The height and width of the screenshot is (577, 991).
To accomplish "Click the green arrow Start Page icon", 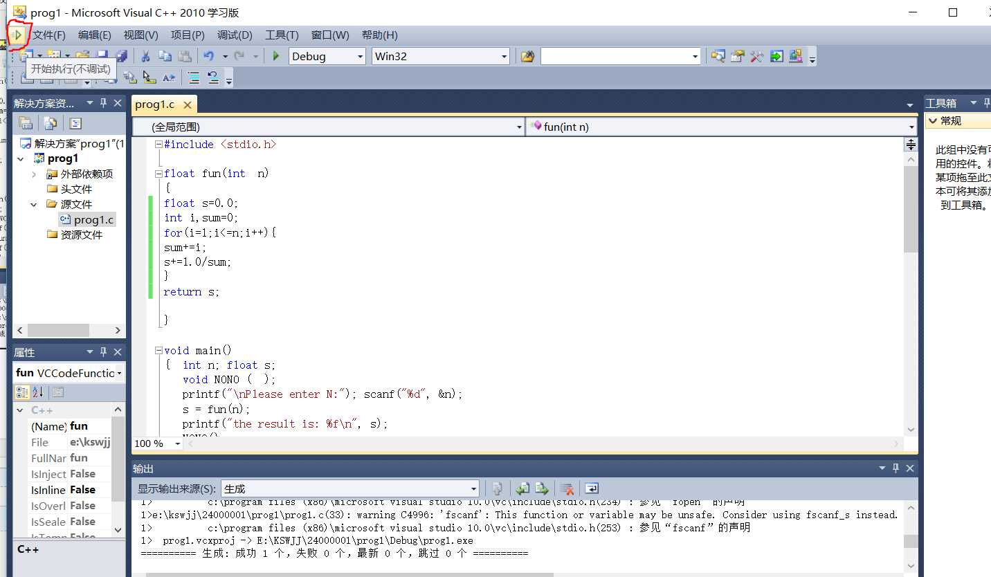I will [776, 56].
